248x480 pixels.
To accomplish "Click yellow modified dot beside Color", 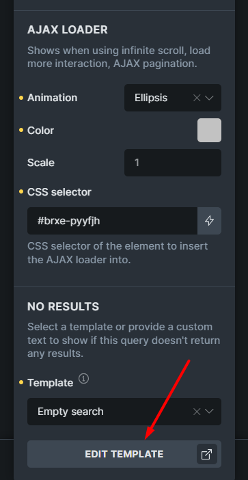I will tap(21, 130).
